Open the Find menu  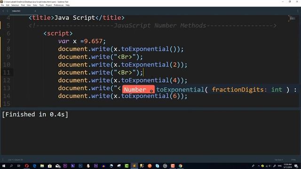click(23, 5)
